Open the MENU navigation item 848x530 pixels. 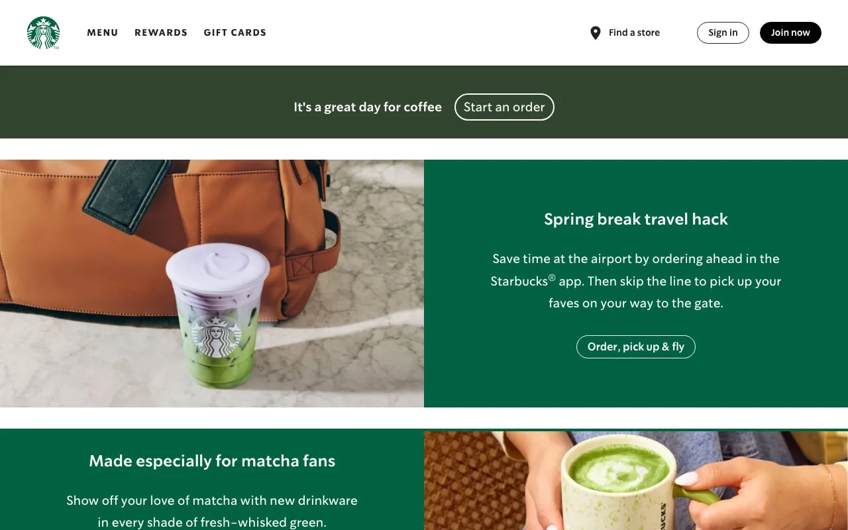(103, 32)
